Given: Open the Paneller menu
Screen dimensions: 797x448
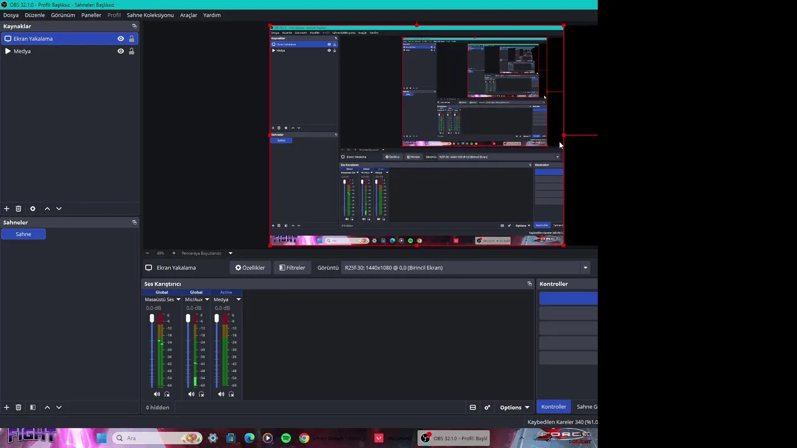Looking at the screenshot, I should tap(91, 15).
